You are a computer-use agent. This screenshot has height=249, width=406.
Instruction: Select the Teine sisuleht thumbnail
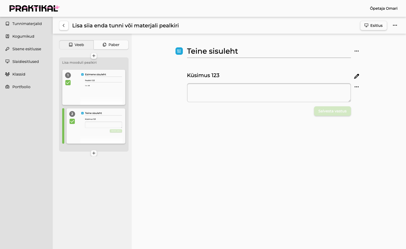point(96,126)
